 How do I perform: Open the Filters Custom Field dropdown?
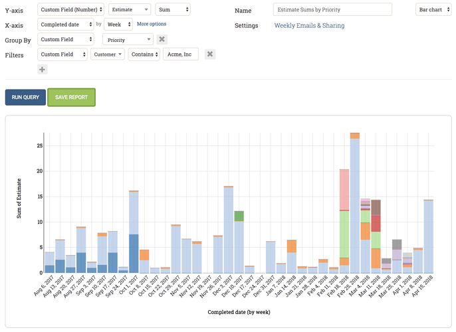pyautogui.click(x=62, y=54)
